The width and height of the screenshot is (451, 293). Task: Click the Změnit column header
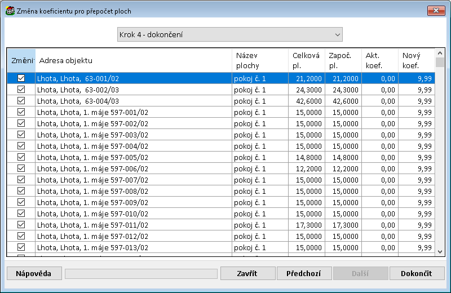coord(21,61)
